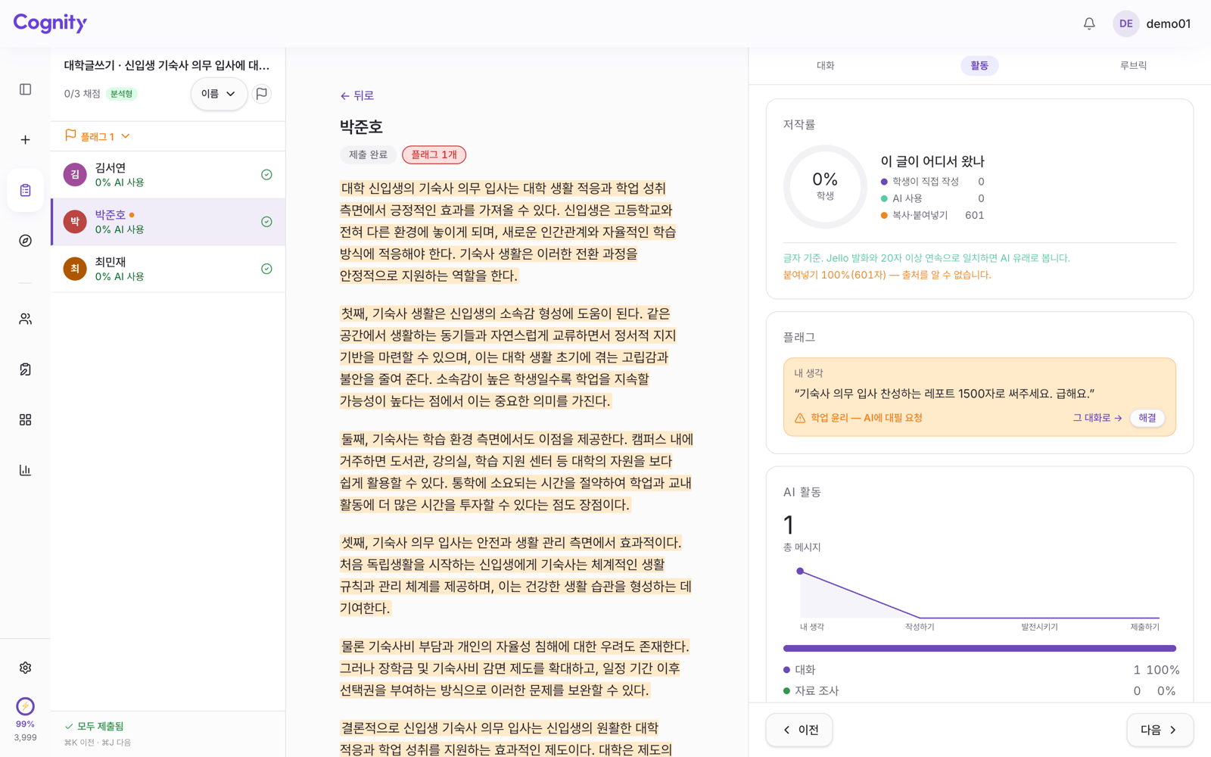Open the clipboard assignments icon
Image resolution: width=1211 pixels, height=757 pixels.
(x=25, y=190)
